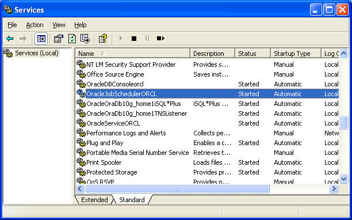Refresh the services list
This screenshot has width=352, height=220.
point(72,39)
